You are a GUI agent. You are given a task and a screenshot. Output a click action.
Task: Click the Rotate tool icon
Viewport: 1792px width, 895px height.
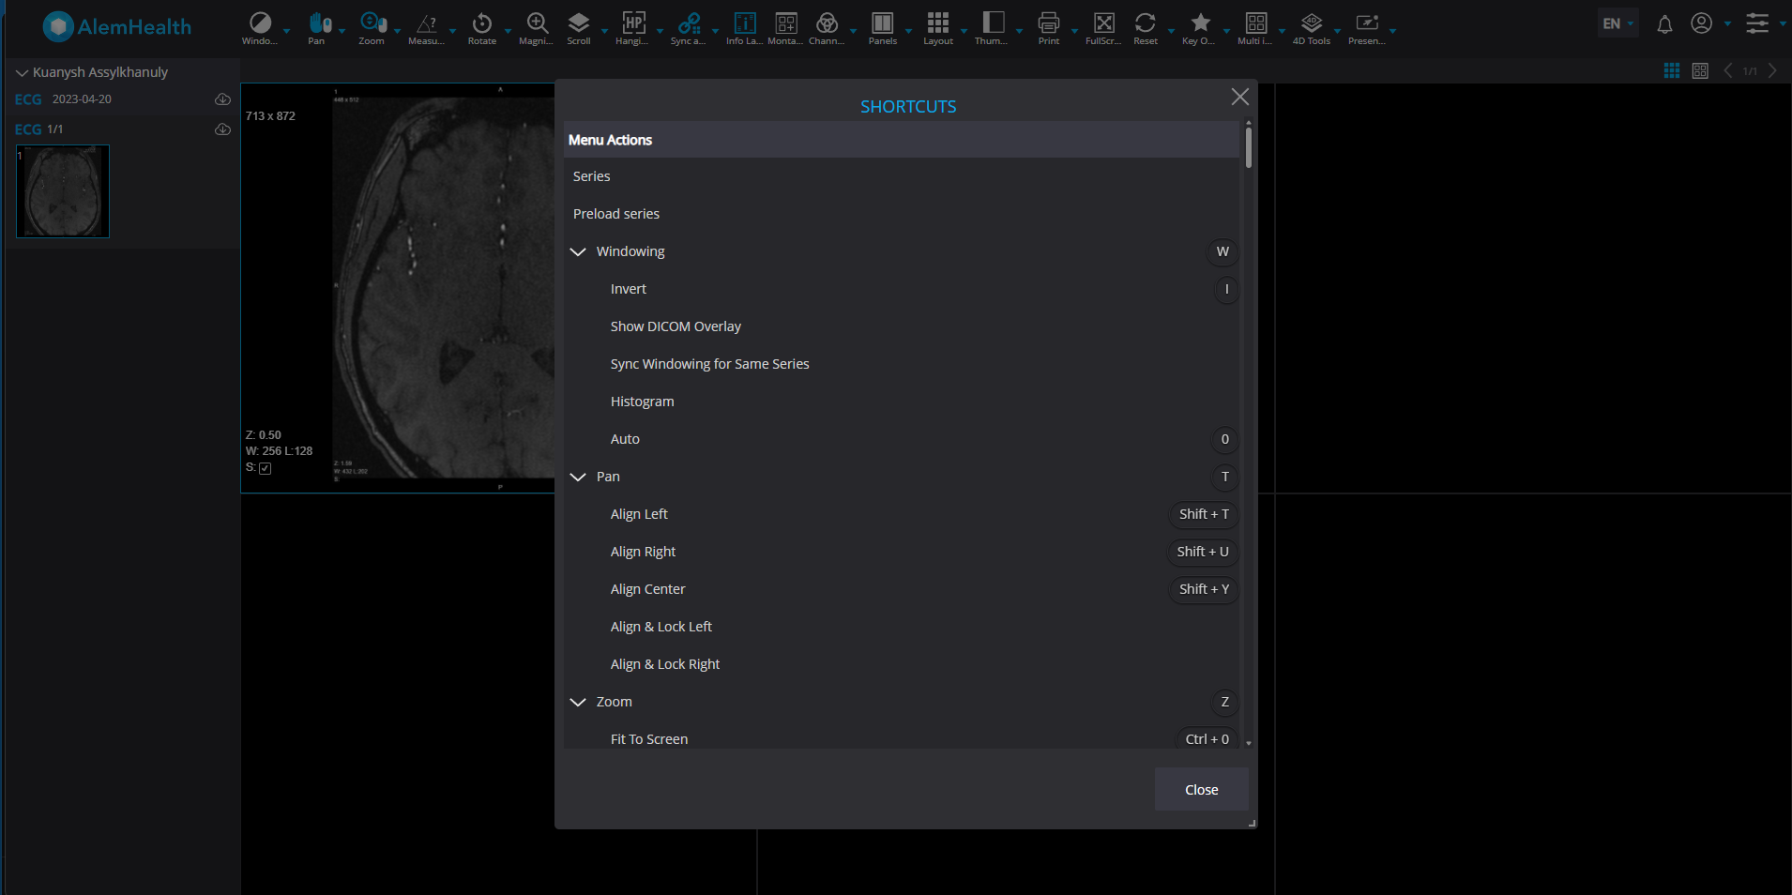pos(482,23)
